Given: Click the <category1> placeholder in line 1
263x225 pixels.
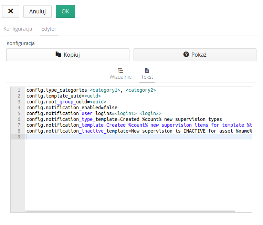Looking at the screenshot, I should point(105,90).
